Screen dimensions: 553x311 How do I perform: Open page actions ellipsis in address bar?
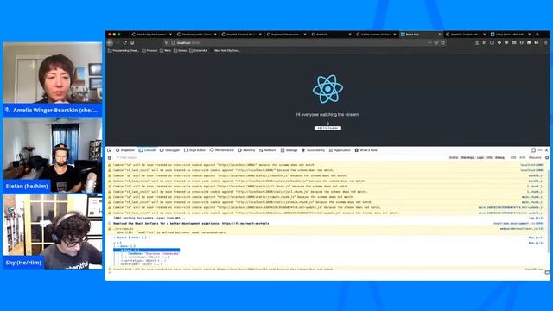pyautogui.click(x=429, y=42)
